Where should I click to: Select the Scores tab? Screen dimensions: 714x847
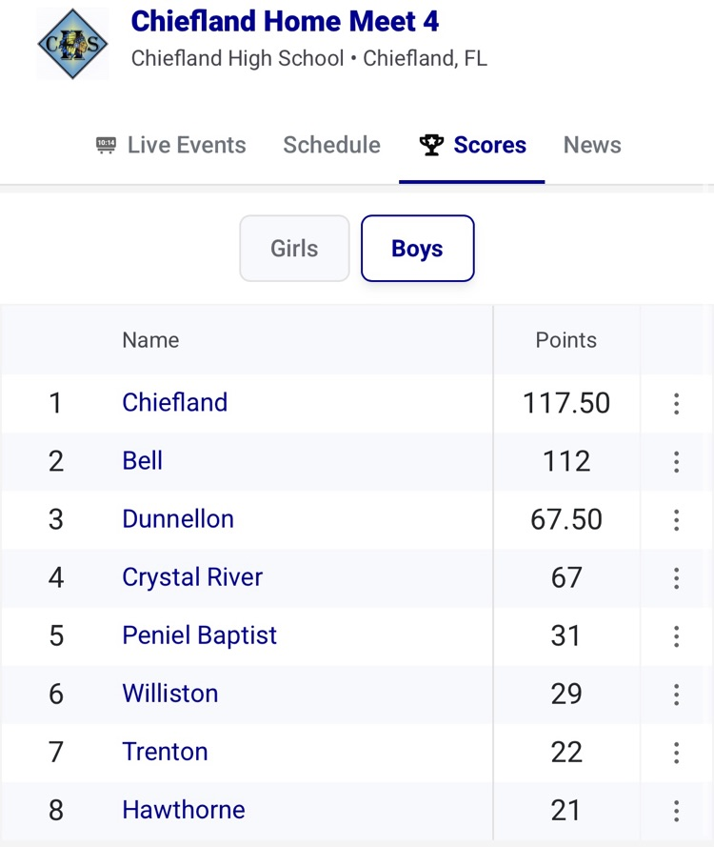[x=472, y=145]
